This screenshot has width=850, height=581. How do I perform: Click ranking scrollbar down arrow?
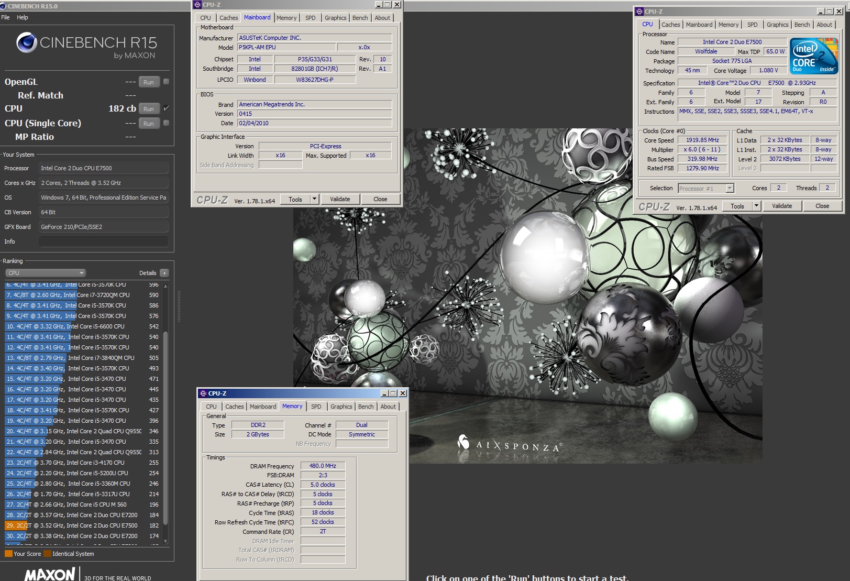pyautogui.click(x=165, y=541)
